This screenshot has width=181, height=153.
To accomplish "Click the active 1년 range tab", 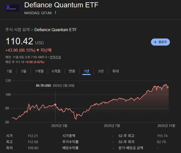I will tap(86, 71).
